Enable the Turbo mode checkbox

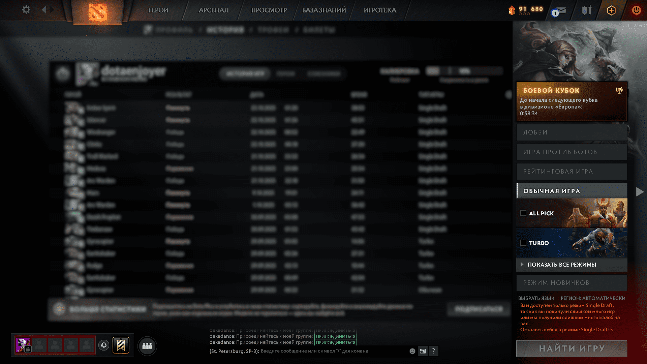(x=523, y=243)
